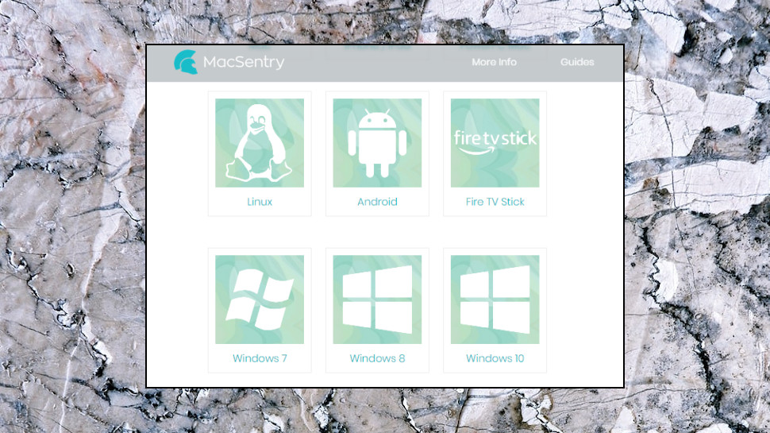
Task: Select the Android robot icon tile
Action: pyautogui.click(x=377, y=142)
